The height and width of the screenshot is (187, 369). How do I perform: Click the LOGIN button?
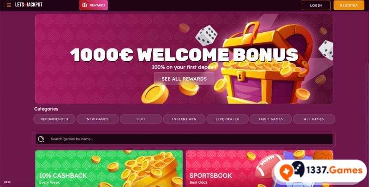pos(316,5)
